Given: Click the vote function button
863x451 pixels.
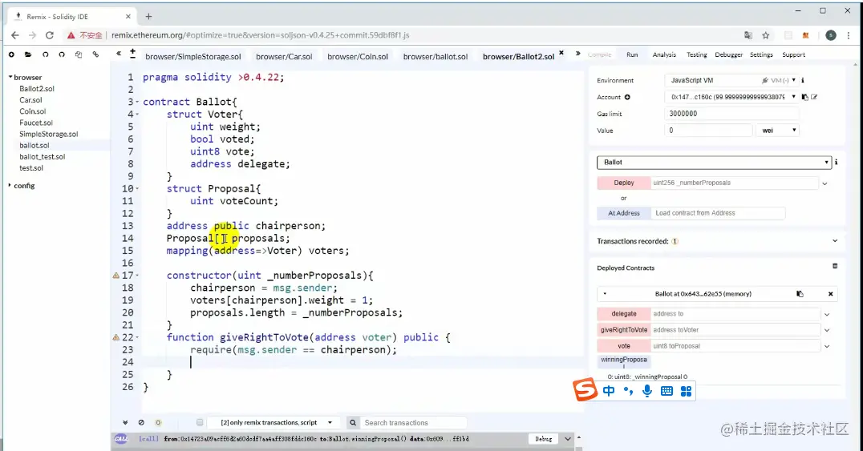Looking at the screenshot, I should 623,346.
